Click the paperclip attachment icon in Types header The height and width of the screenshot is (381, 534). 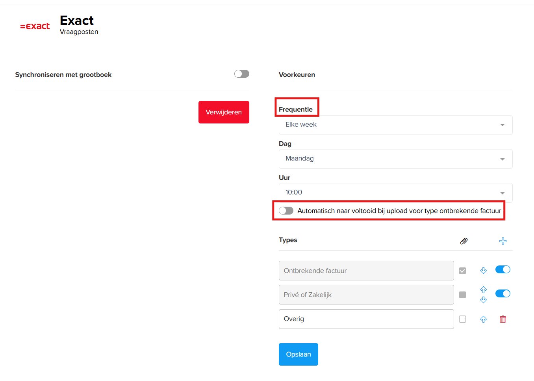click(x=464, y=241)
